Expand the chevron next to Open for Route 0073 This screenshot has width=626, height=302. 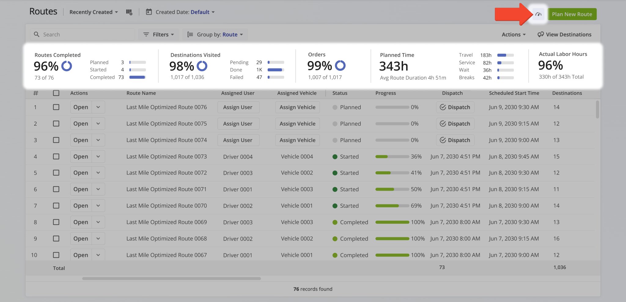click(x=98, y=156)
